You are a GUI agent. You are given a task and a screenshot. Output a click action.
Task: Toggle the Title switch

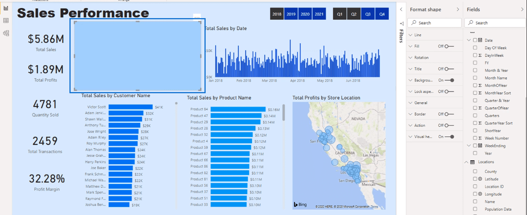[x=449, y=69]
